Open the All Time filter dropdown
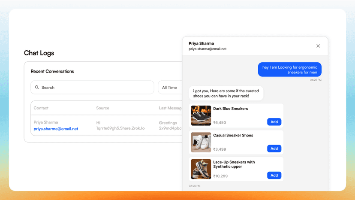 point(170,87)
